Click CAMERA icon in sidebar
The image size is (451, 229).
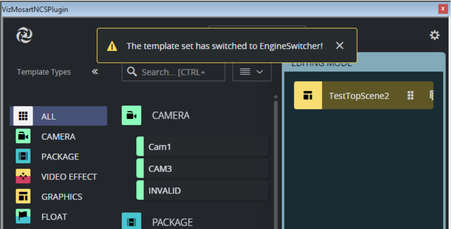(23, 136)
